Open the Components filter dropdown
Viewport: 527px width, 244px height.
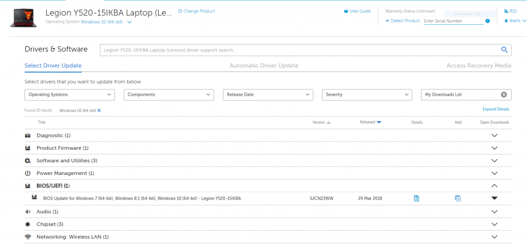(x=169, y=95)
